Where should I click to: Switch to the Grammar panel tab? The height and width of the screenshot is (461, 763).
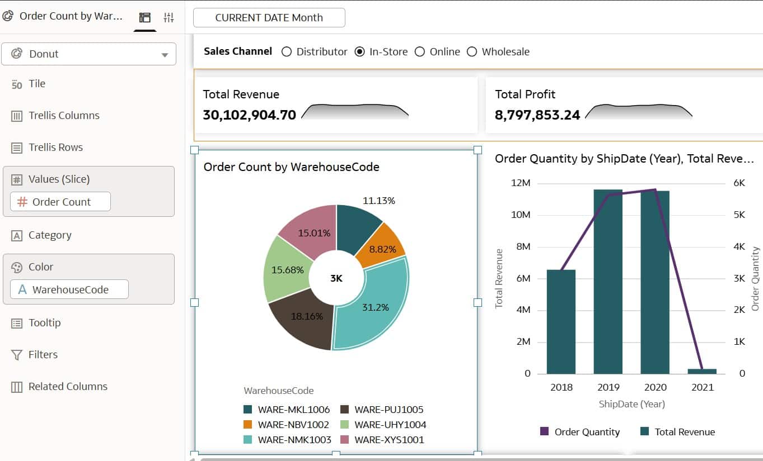[x=144, y=17]
